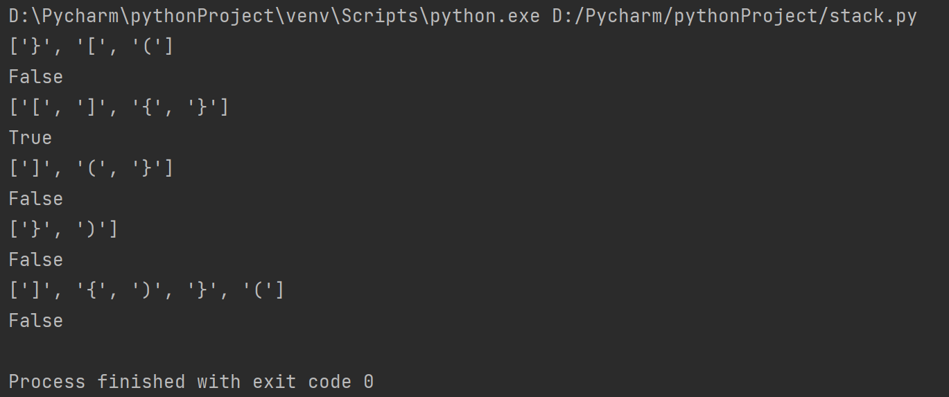The height and width of the screenshot is (397, 949).
Task: Select the two-item ['}', ')'] list line
Action: [x=64, y=229]
